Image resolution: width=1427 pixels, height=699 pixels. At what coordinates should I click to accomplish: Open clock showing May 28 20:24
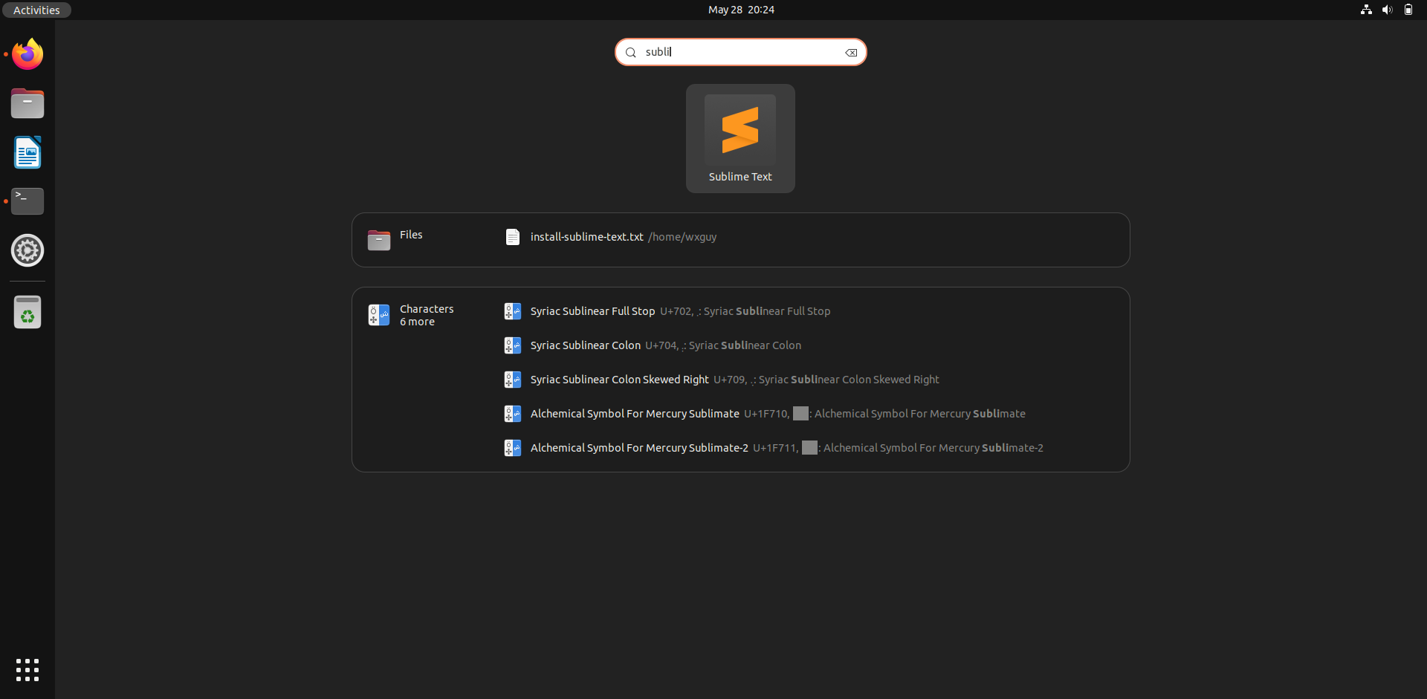(741, 10)
